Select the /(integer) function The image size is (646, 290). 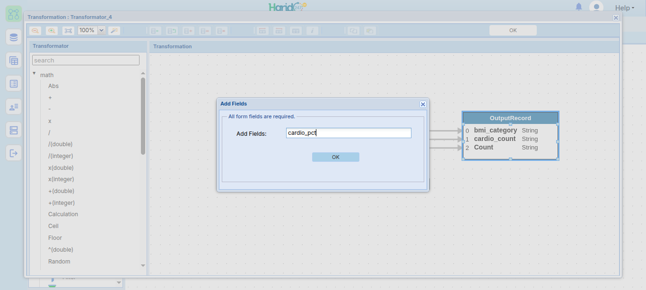click(x=61, y=156)
